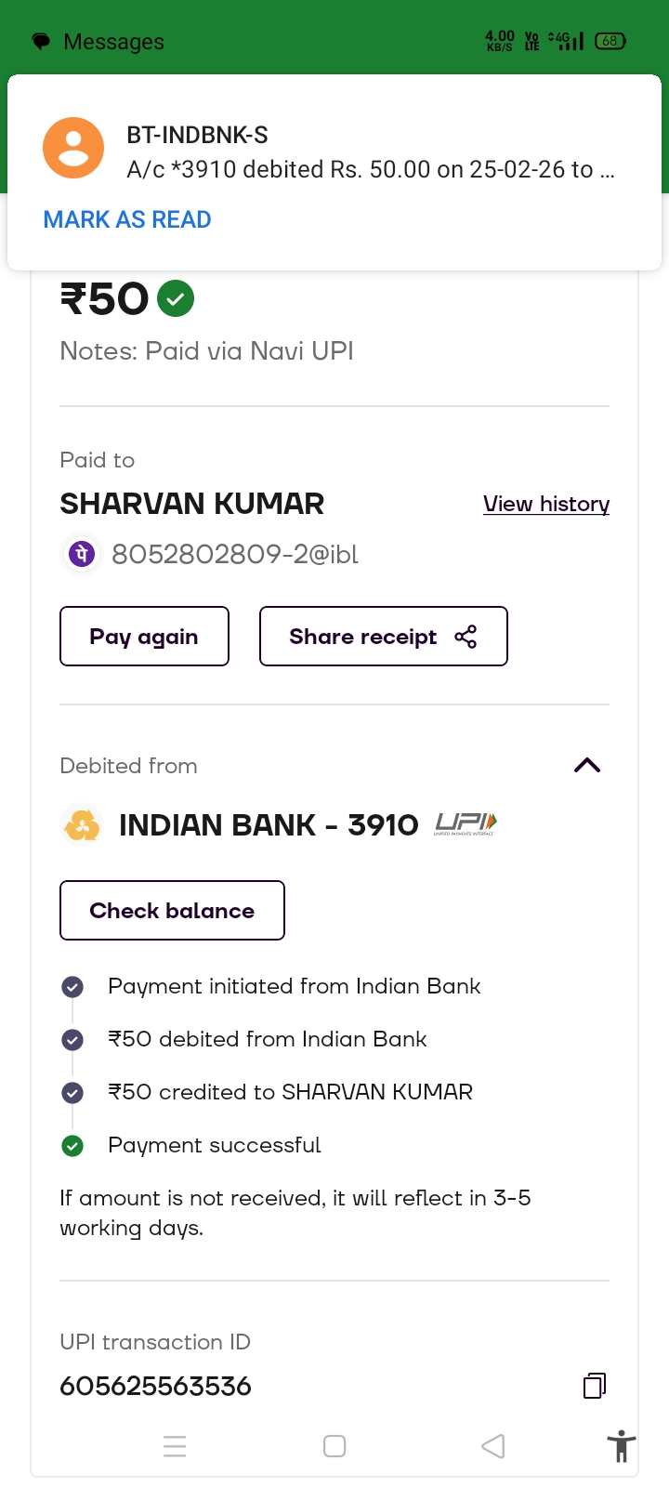Tap the Check balance button

[172, 911]
